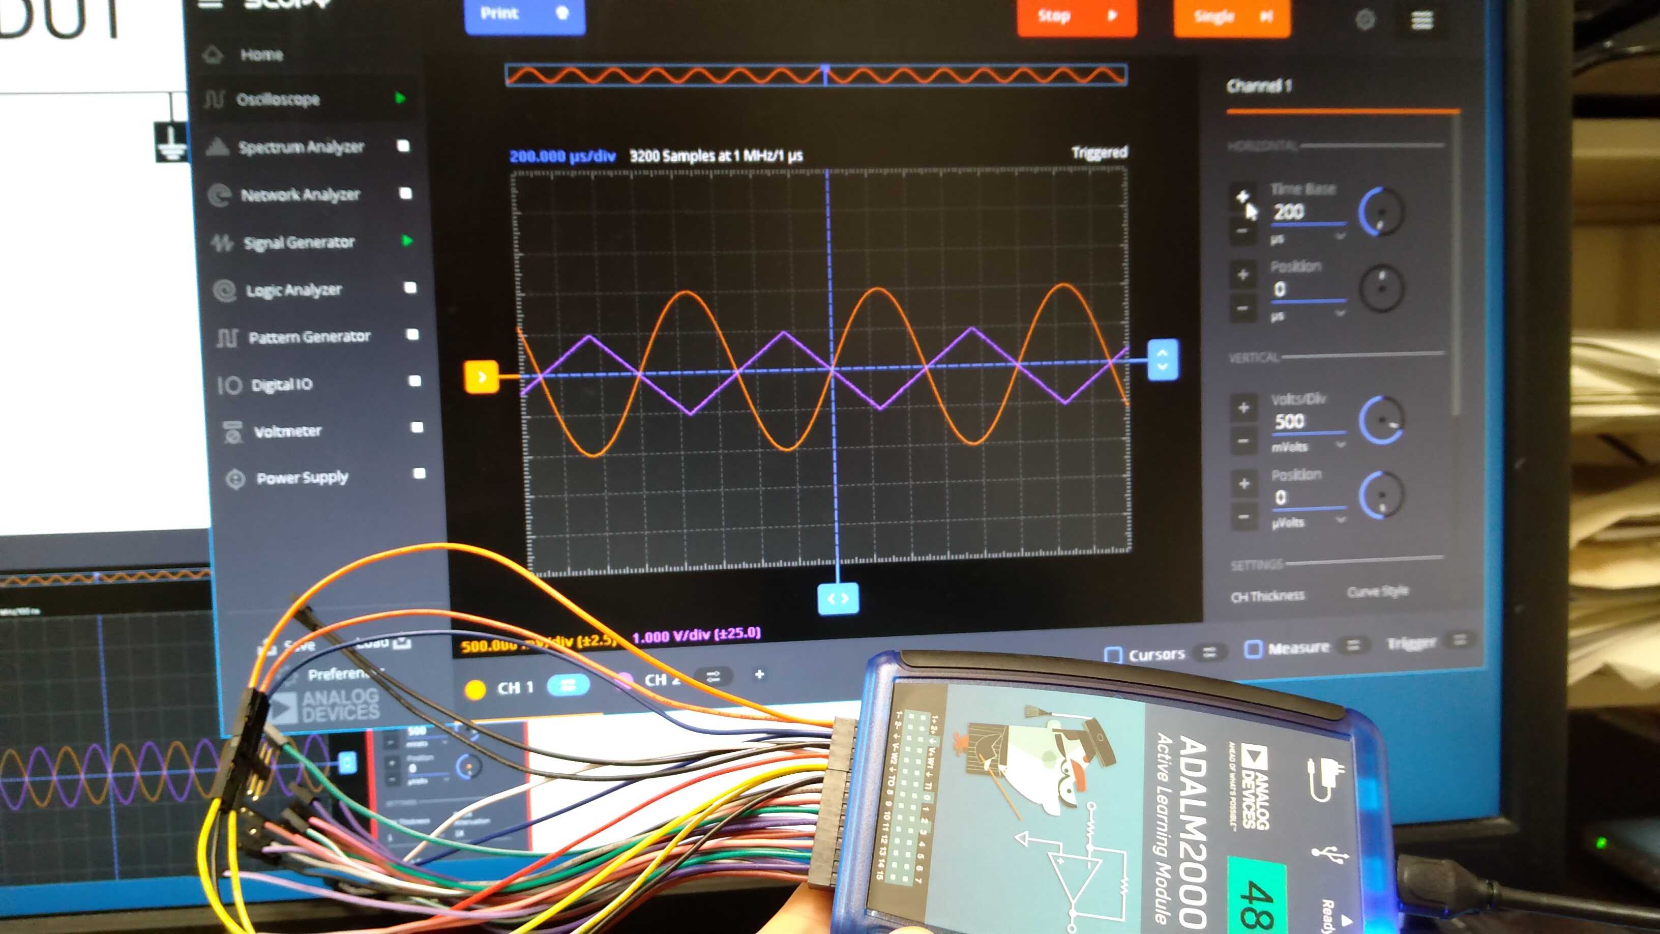The width and height of the screenshot is (1660, 934).
Task: Open the Logic Analyzer icon
Action: (x=224, y=290)
